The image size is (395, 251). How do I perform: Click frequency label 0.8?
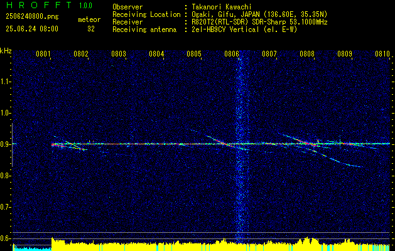6,176
